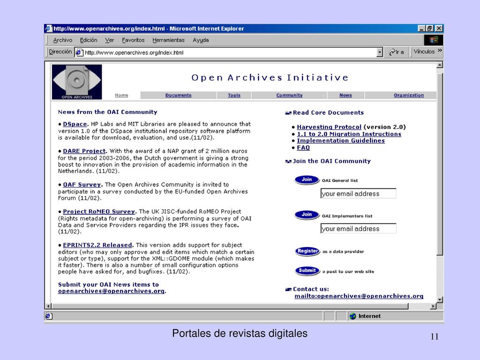The height and width of the screenshot is (360, 480).
Task: Click the horizontal scrollbar thumb
Action: [x=230, y=306]
